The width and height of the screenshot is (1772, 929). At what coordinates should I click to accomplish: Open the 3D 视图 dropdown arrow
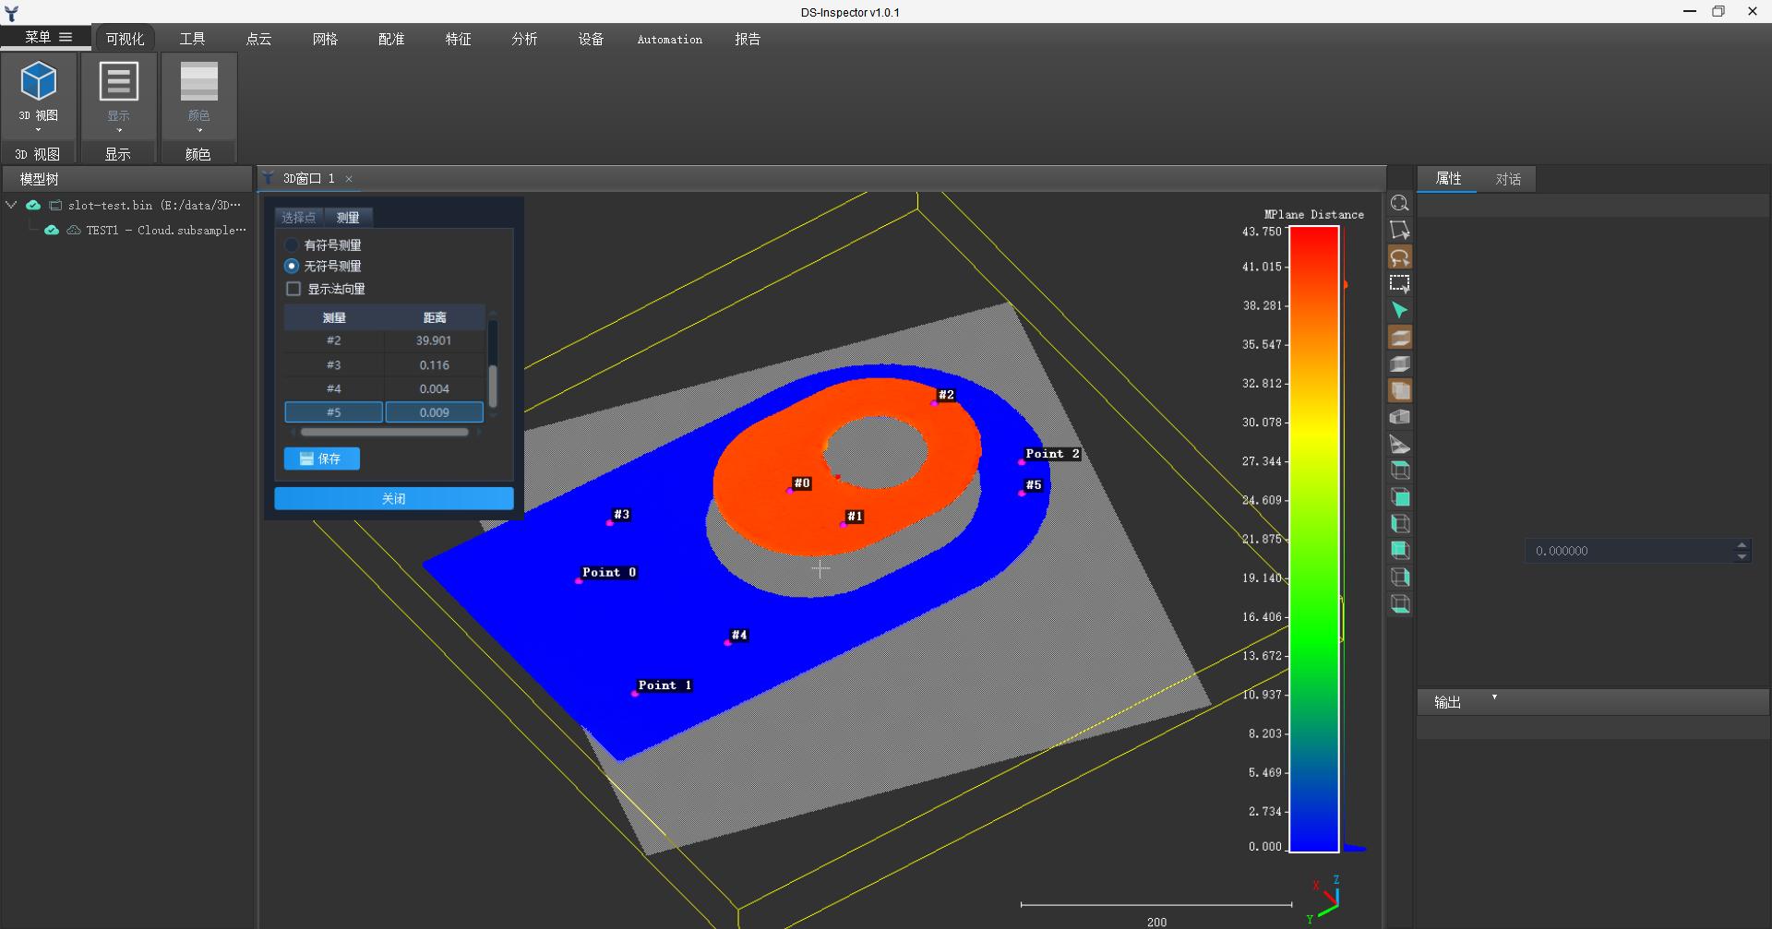coord(39,130)
